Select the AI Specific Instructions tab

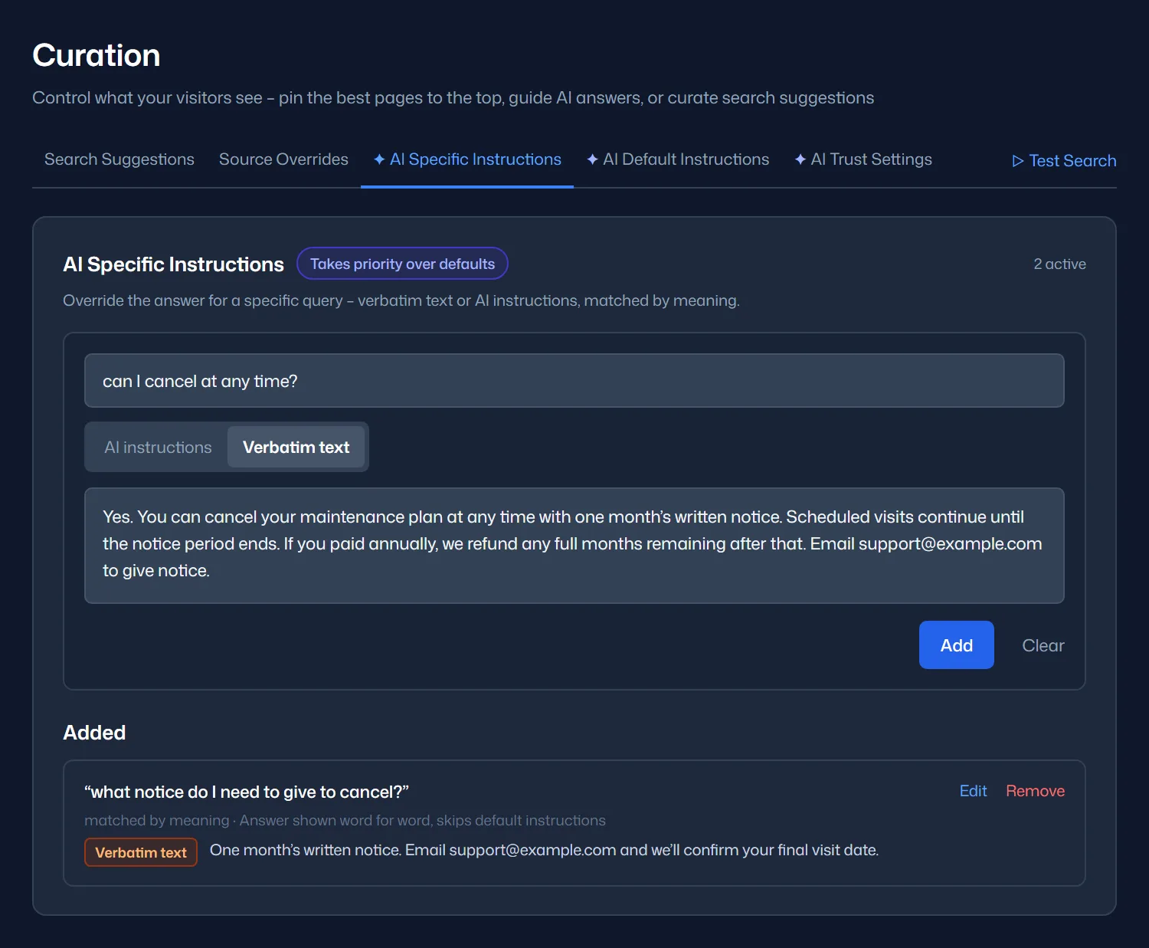[467, 159]
